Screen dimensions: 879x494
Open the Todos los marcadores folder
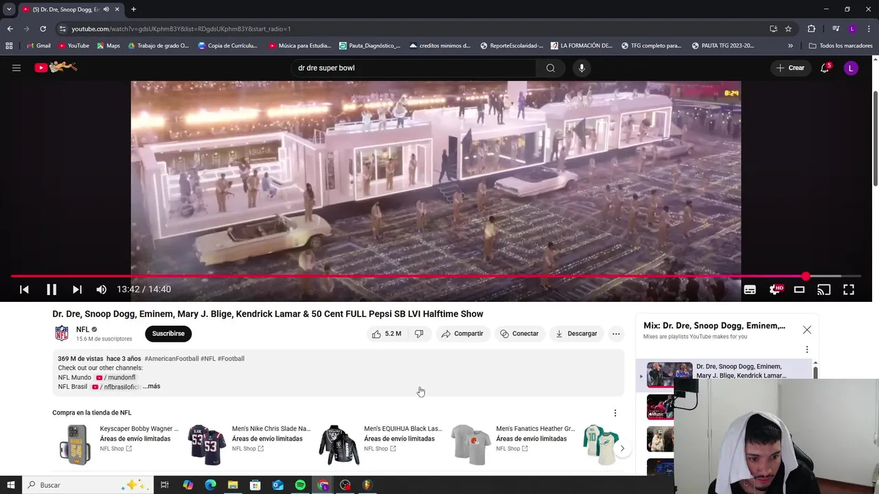click(x=841, y=46)
